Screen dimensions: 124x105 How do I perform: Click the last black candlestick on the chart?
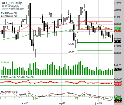112,38
